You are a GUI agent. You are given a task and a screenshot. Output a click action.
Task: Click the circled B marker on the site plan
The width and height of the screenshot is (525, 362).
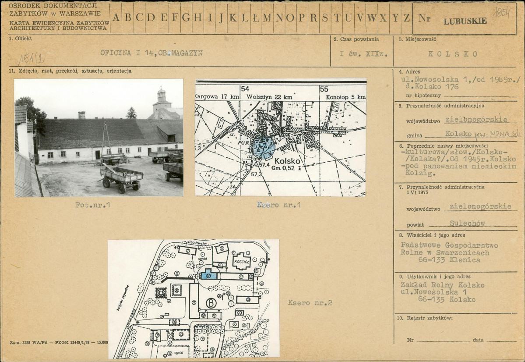[x=211, y=302]
